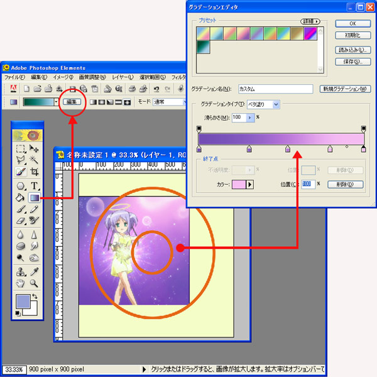Click the Print icon in shortcuts bar
The height and width of the screenshot is (377, 377).
(132, 89)
